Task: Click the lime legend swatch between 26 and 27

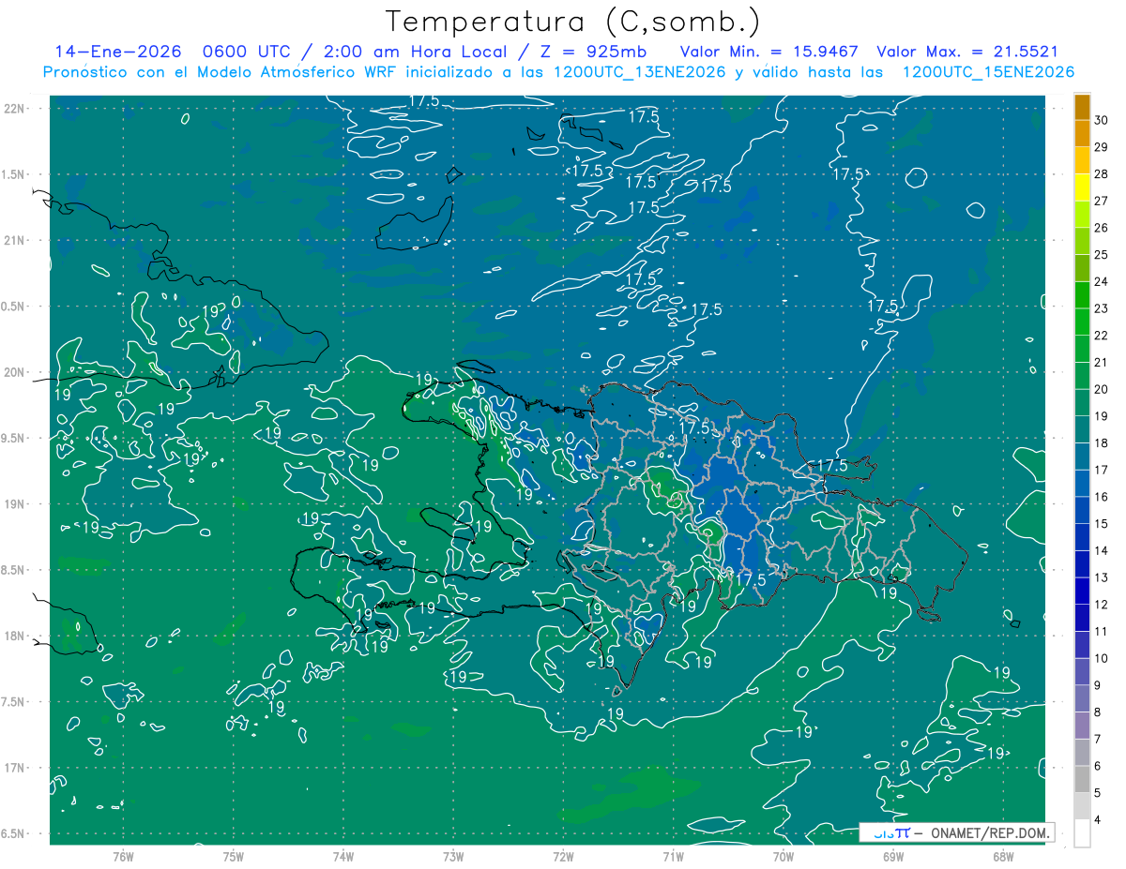Action: pyautogui.click(x=1082, y=214)
